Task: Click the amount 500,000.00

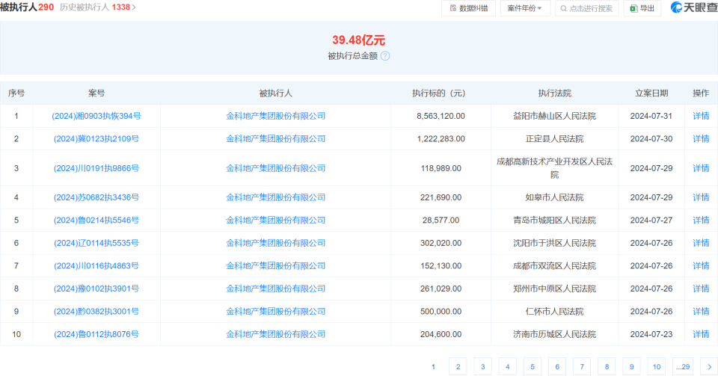Action: [441, 312]
